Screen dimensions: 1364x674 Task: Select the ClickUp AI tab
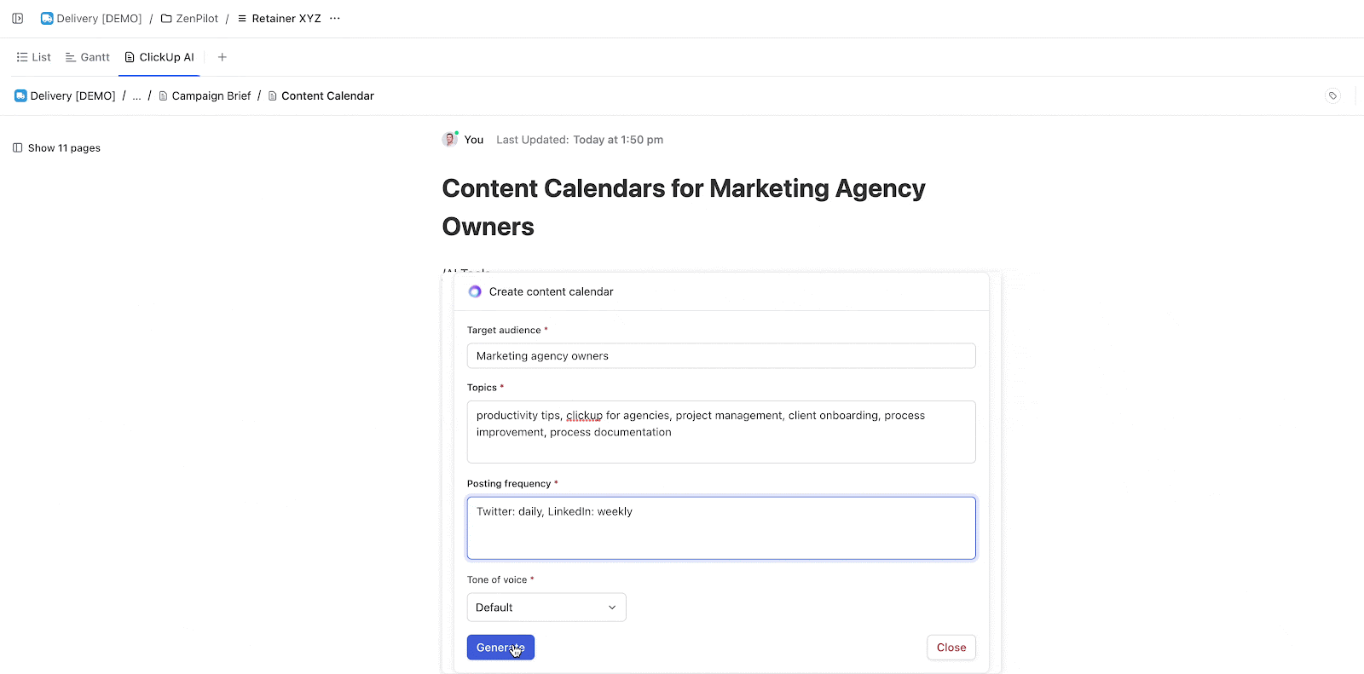click(159, 57)
